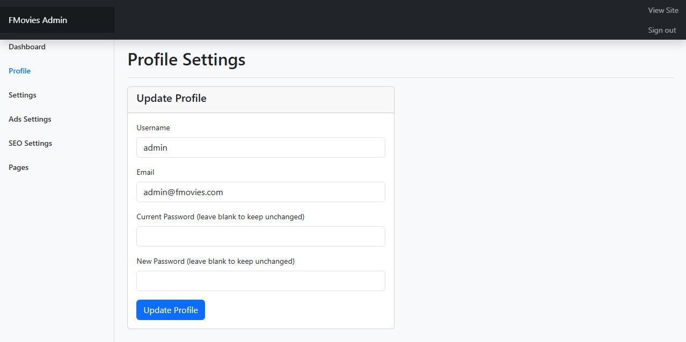
Task: Focus the New Password input box
Action: (x=260, y=281)
